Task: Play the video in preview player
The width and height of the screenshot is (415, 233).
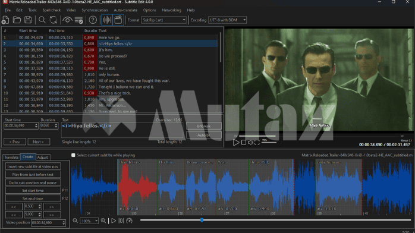Action: point(236,143)
